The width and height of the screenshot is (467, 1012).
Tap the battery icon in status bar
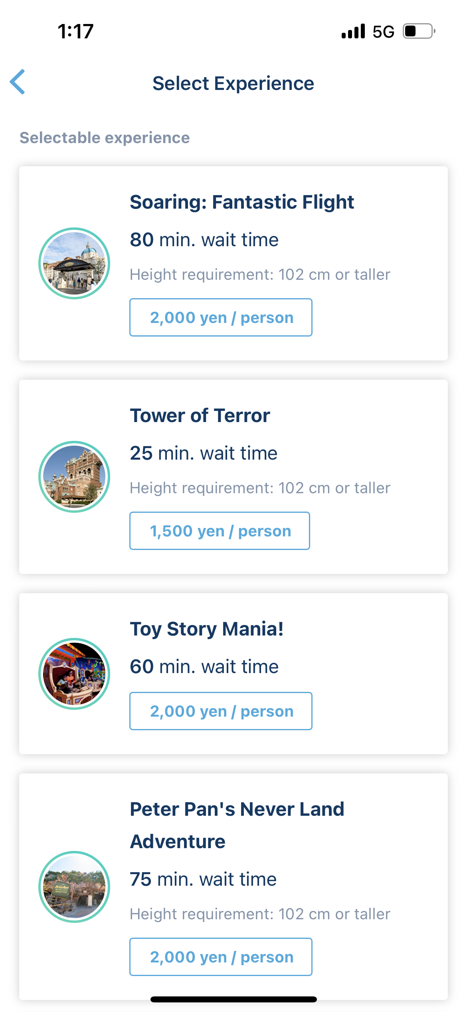(x=419, y=31)
